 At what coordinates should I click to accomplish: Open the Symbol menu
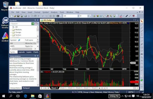(45, 12)
